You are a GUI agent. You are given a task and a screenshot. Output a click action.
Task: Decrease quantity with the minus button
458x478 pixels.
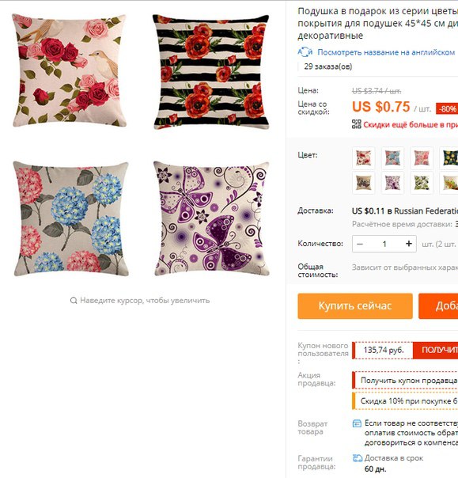click(360, 244)
